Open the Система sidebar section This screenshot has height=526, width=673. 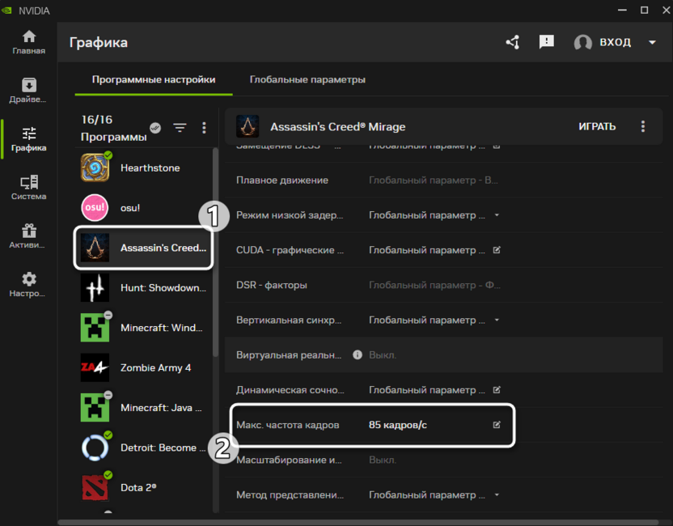click(29, 188)
